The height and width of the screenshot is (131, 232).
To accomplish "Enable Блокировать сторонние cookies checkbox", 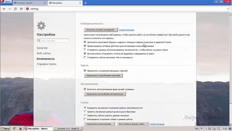I will (85, 119).
